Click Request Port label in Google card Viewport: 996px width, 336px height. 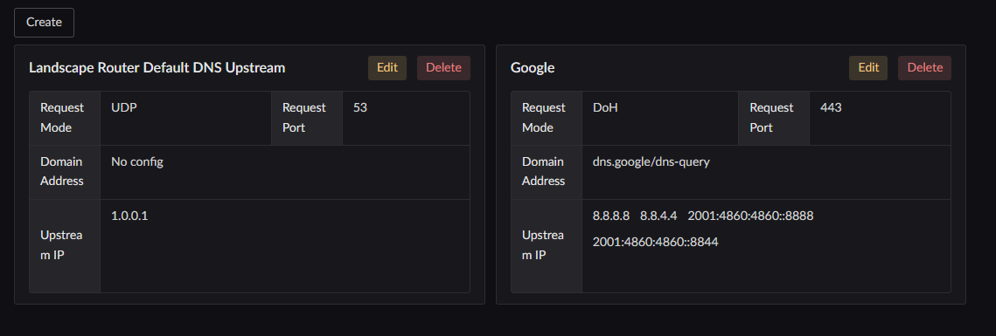(x=771, y=118)
